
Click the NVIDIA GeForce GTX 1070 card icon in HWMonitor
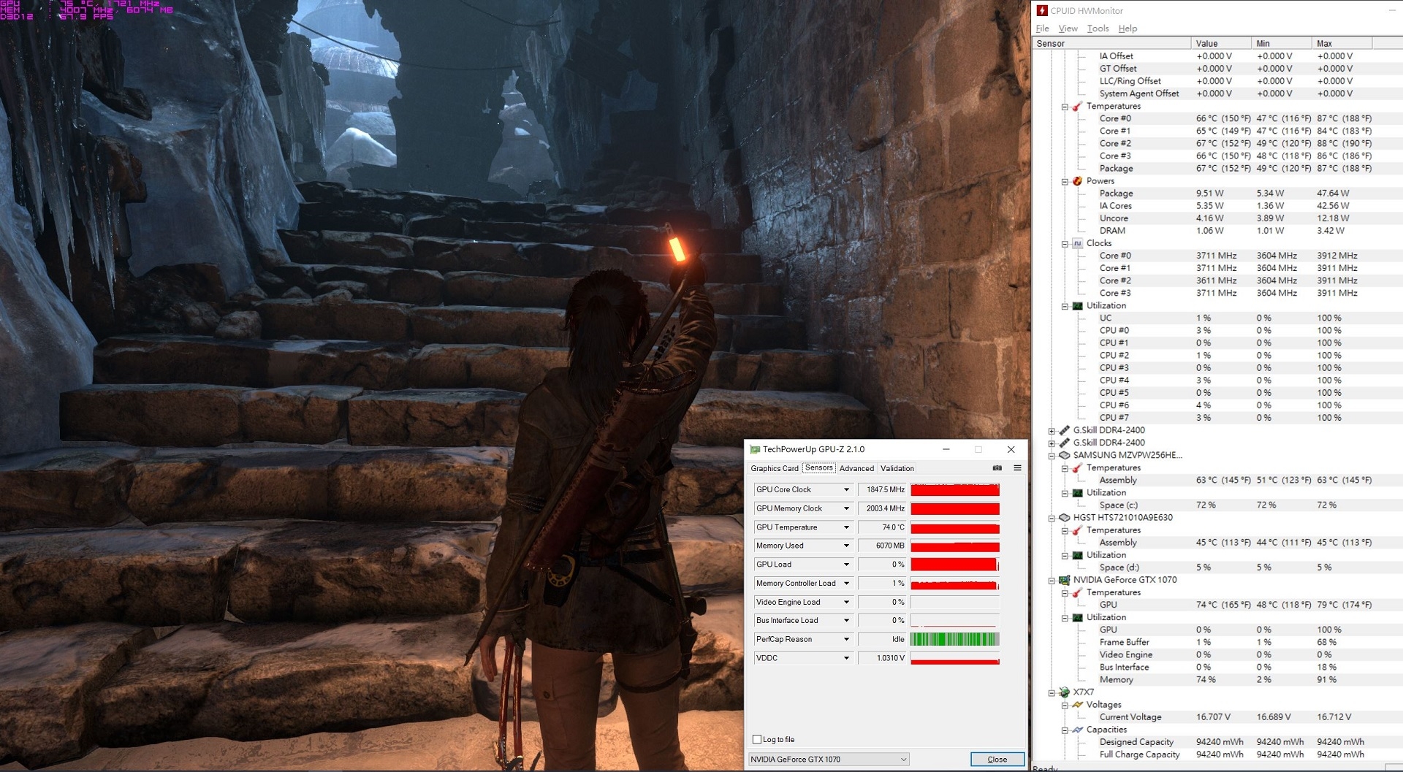[x=1064, y=580]
